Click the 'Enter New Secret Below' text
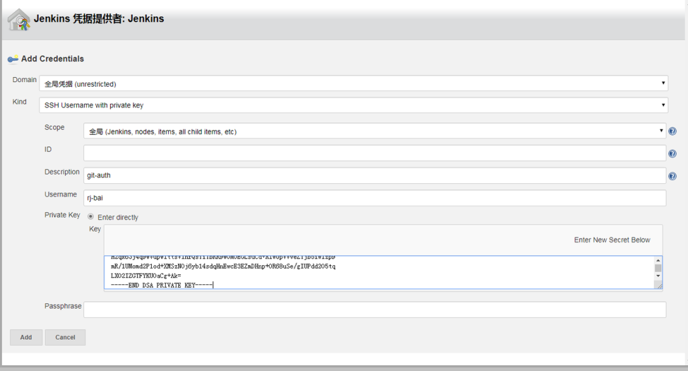 [x=612, y=240]
